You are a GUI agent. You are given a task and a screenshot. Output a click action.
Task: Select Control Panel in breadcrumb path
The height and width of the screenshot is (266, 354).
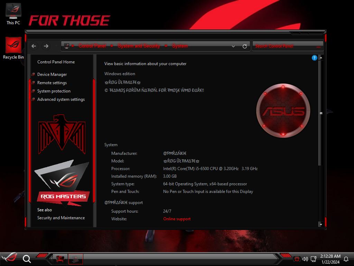(92, 46)
